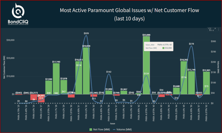Image resolution: width=222 pixels, height=133 pixels.
Task: Click the chart title text
Action: (x=129, y=14)
